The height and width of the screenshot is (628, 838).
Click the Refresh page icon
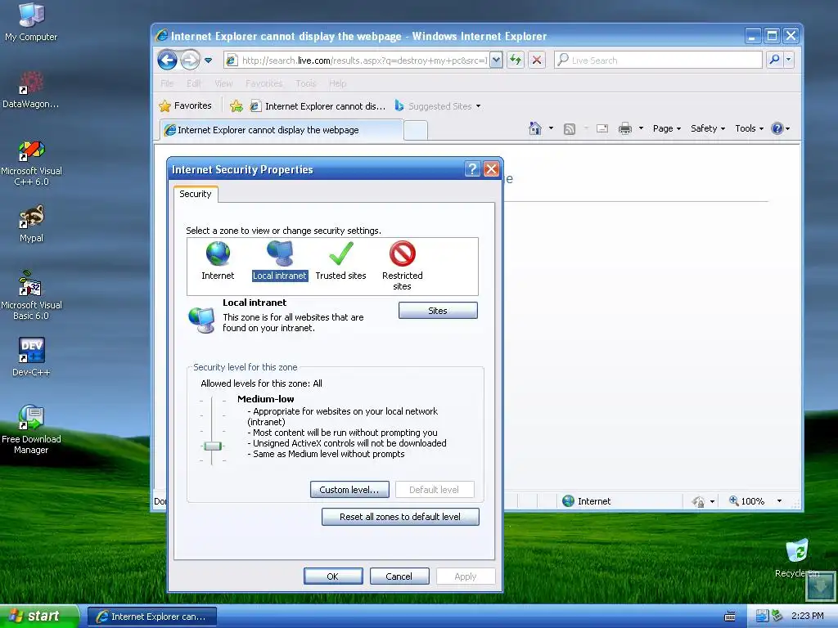point(516,60)
